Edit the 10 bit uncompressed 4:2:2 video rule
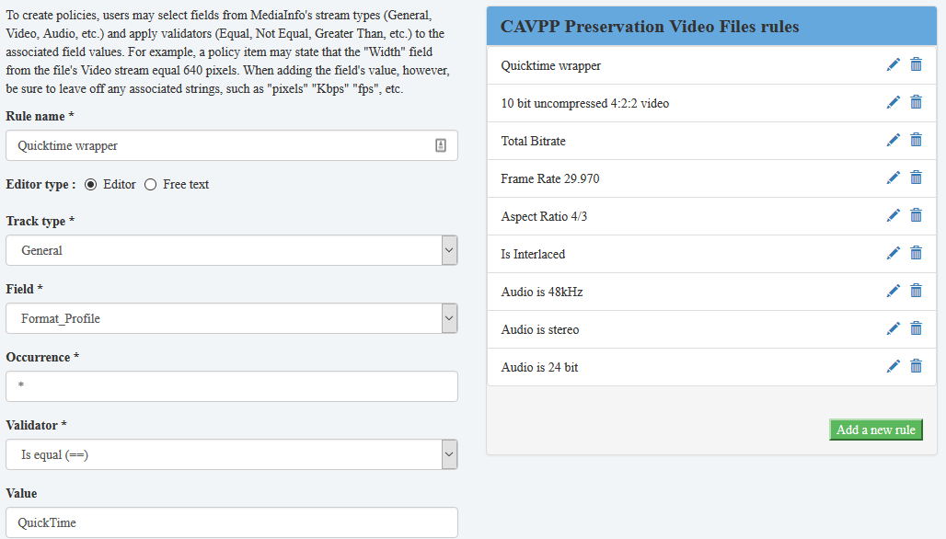The width and height of the screenshot is (946, 539). coord(893,102)
